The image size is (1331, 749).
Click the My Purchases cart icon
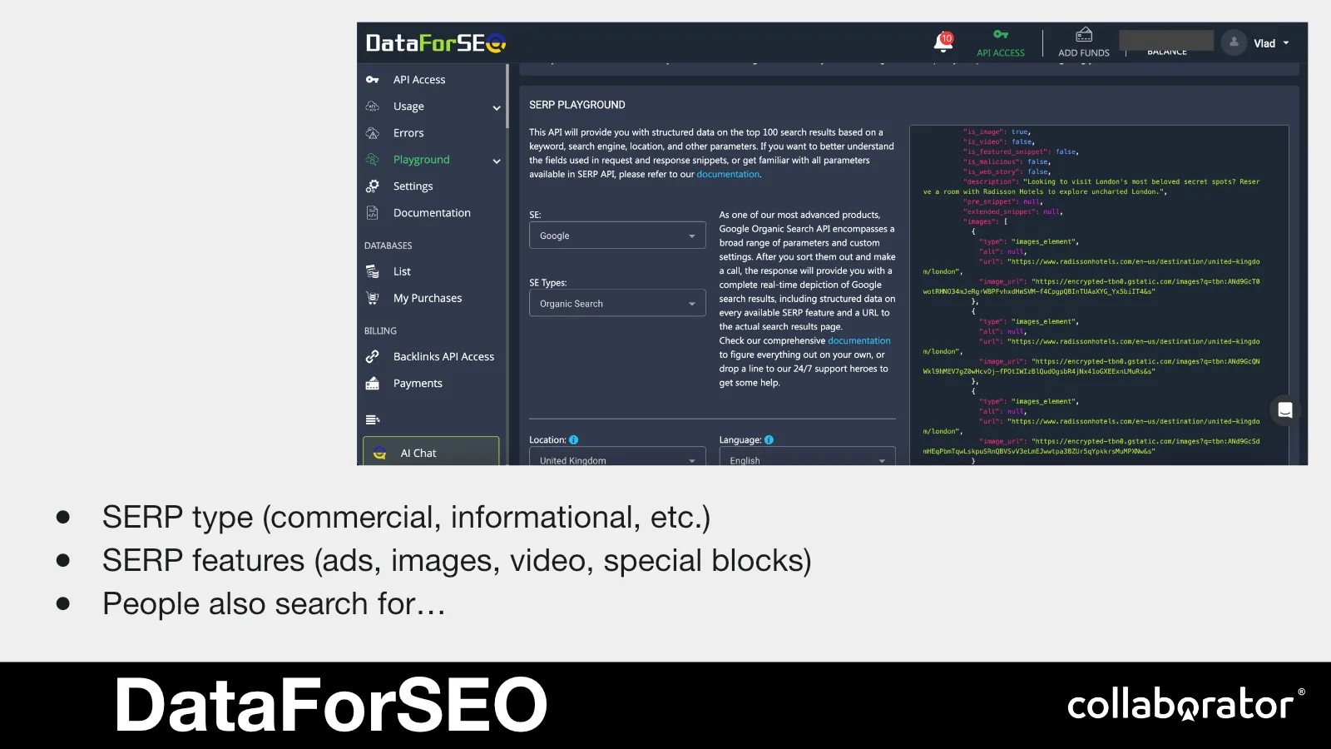pyautogui.click(x=373, y=298)
